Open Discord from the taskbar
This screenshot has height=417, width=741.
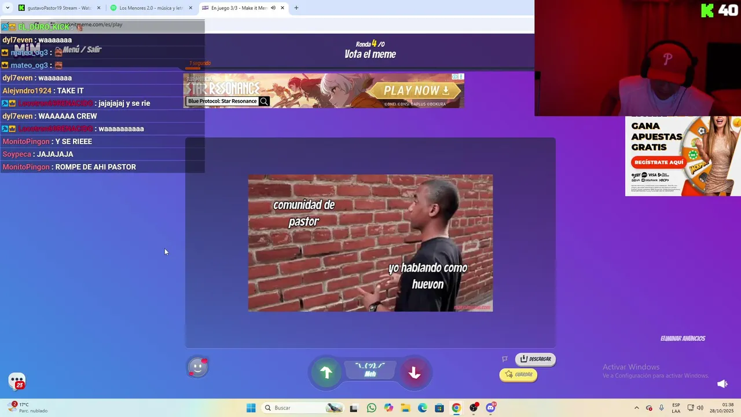pyautogui.click(x=491, y=408)
